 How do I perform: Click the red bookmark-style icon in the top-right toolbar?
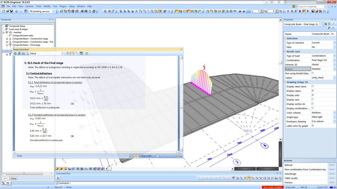click(288, 11)
